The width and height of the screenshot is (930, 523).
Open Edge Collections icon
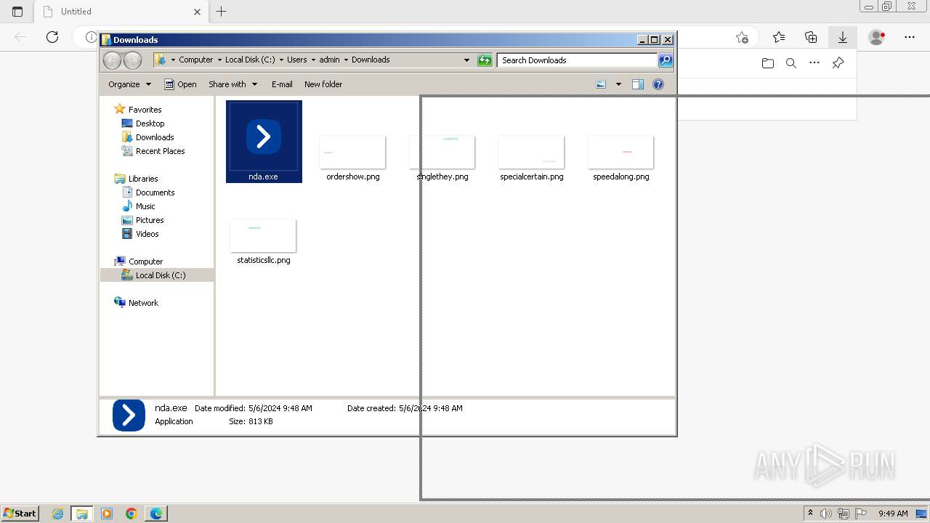[811, 37]
